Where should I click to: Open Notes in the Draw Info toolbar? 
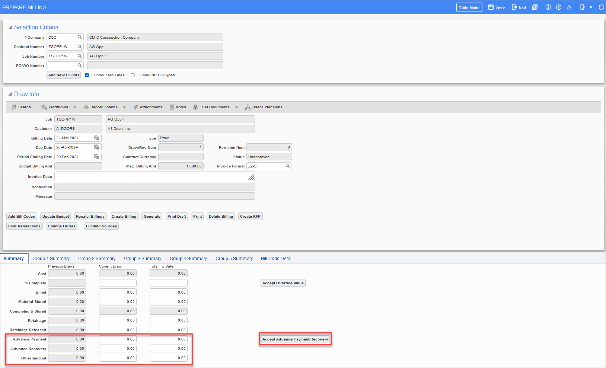pyautogui.click(x=178, y=107)
